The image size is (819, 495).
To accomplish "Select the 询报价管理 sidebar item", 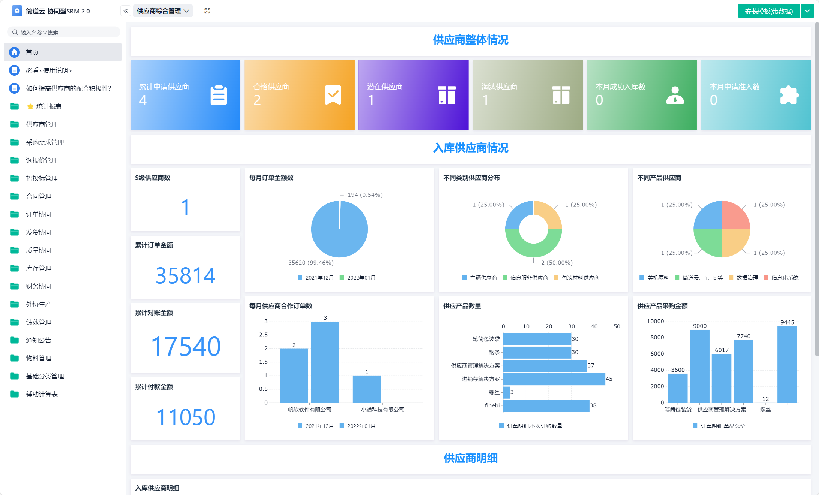I will tap(42, 160).
